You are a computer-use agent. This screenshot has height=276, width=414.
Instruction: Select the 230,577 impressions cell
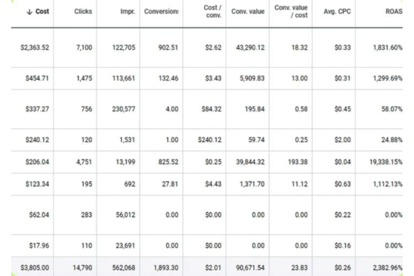tap(124, 109)
